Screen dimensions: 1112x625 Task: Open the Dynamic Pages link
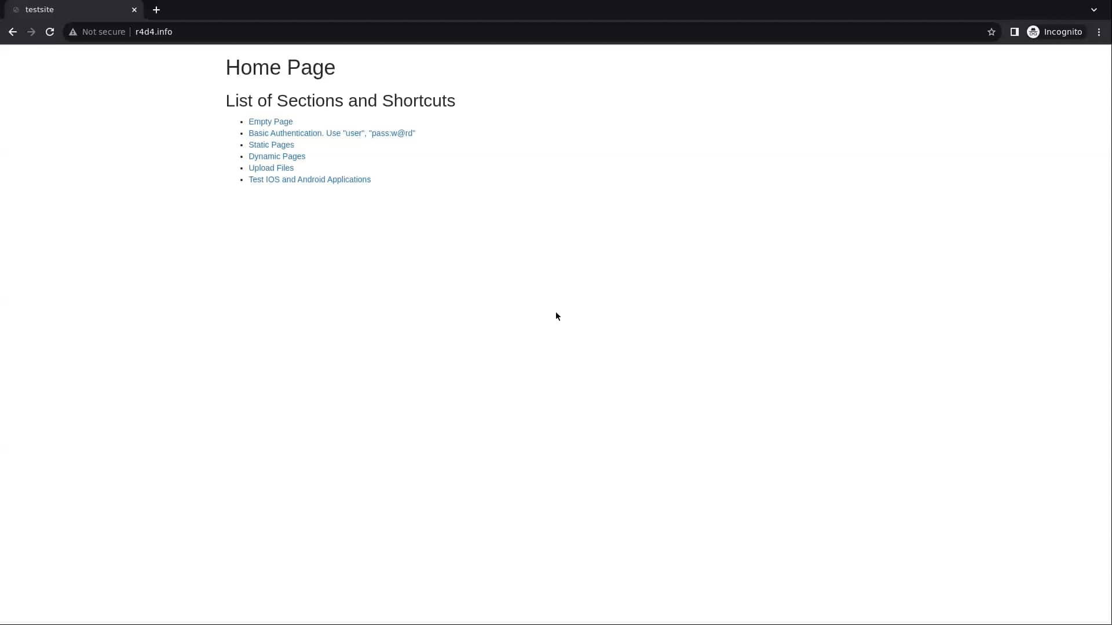pyautogui.click(x=277, y=156)
